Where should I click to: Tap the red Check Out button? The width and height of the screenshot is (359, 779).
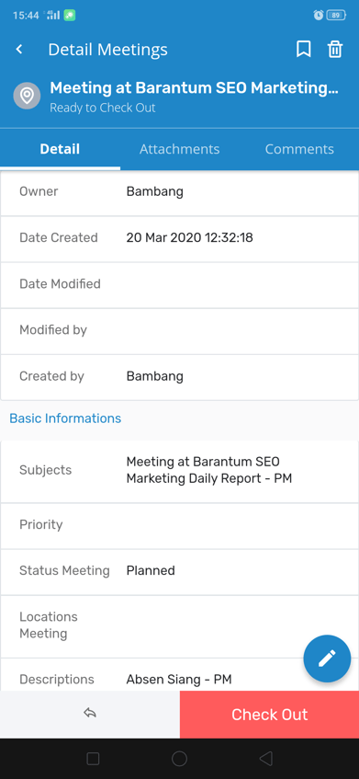pos(269,715)
